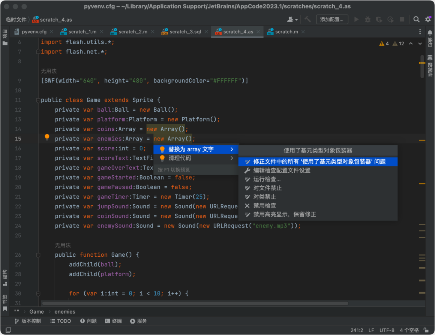This screenshot has height=335, width=435.
Task: Open the 终端 terminal tool window
Action: click(114, 321)
